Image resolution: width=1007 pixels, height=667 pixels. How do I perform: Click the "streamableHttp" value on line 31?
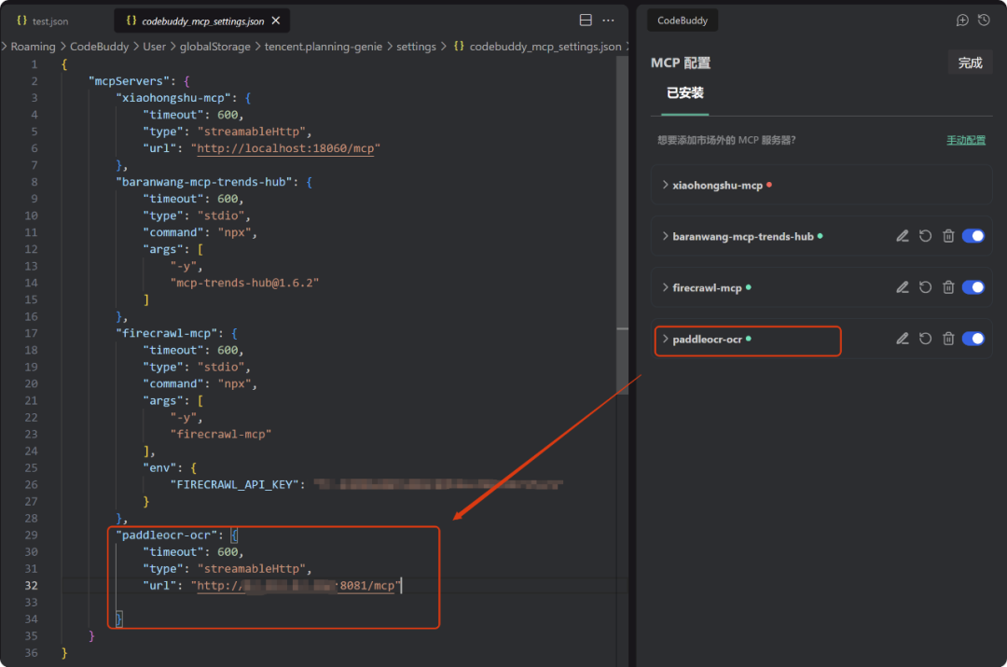click(x=251, y=569)
